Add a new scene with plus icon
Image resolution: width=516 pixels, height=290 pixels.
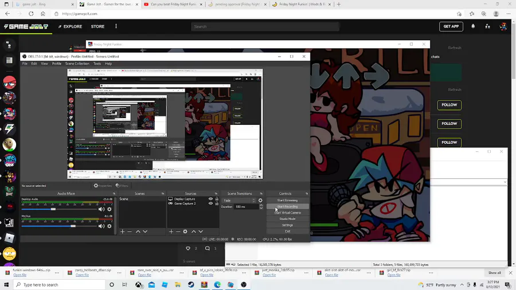click(123, 232)
